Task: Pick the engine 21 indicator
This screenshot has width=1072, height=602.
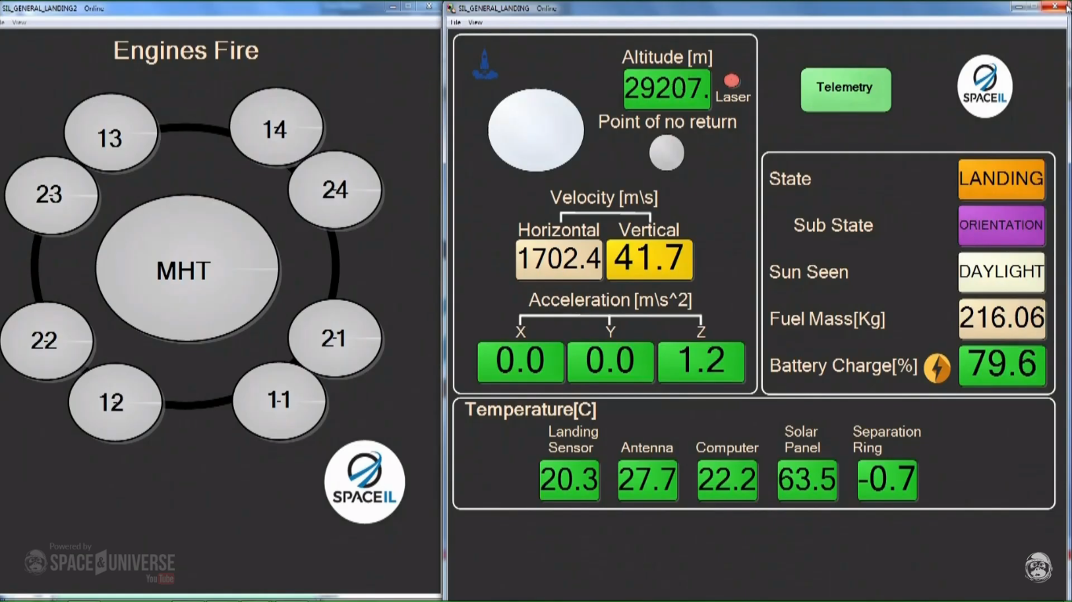Action: point(335,338)
